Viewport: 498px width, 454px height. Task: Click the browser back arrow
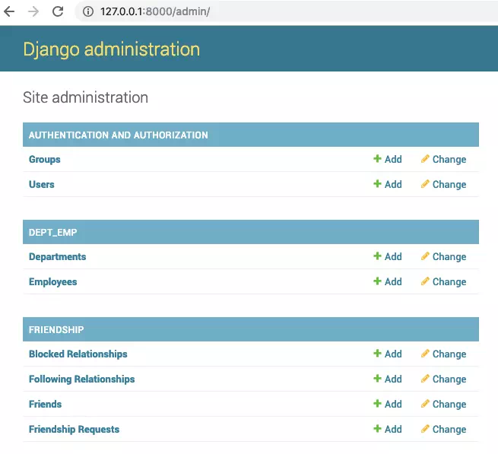coord(9,11)
